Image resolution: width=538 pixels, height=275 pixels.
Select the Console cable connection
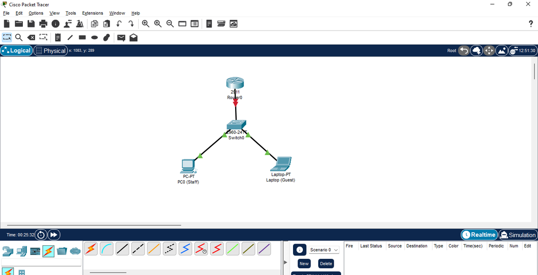pos(106,248)
